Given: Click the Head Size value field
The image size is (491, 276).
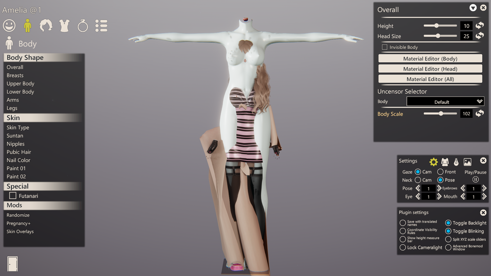Looking at the screenshot, I should click(466, 36).
